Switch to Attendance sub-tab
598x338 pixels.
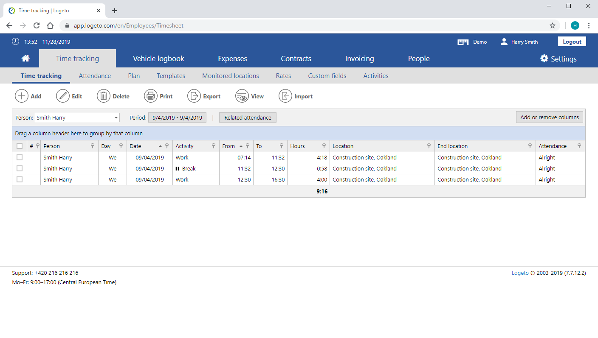point(95,76)
